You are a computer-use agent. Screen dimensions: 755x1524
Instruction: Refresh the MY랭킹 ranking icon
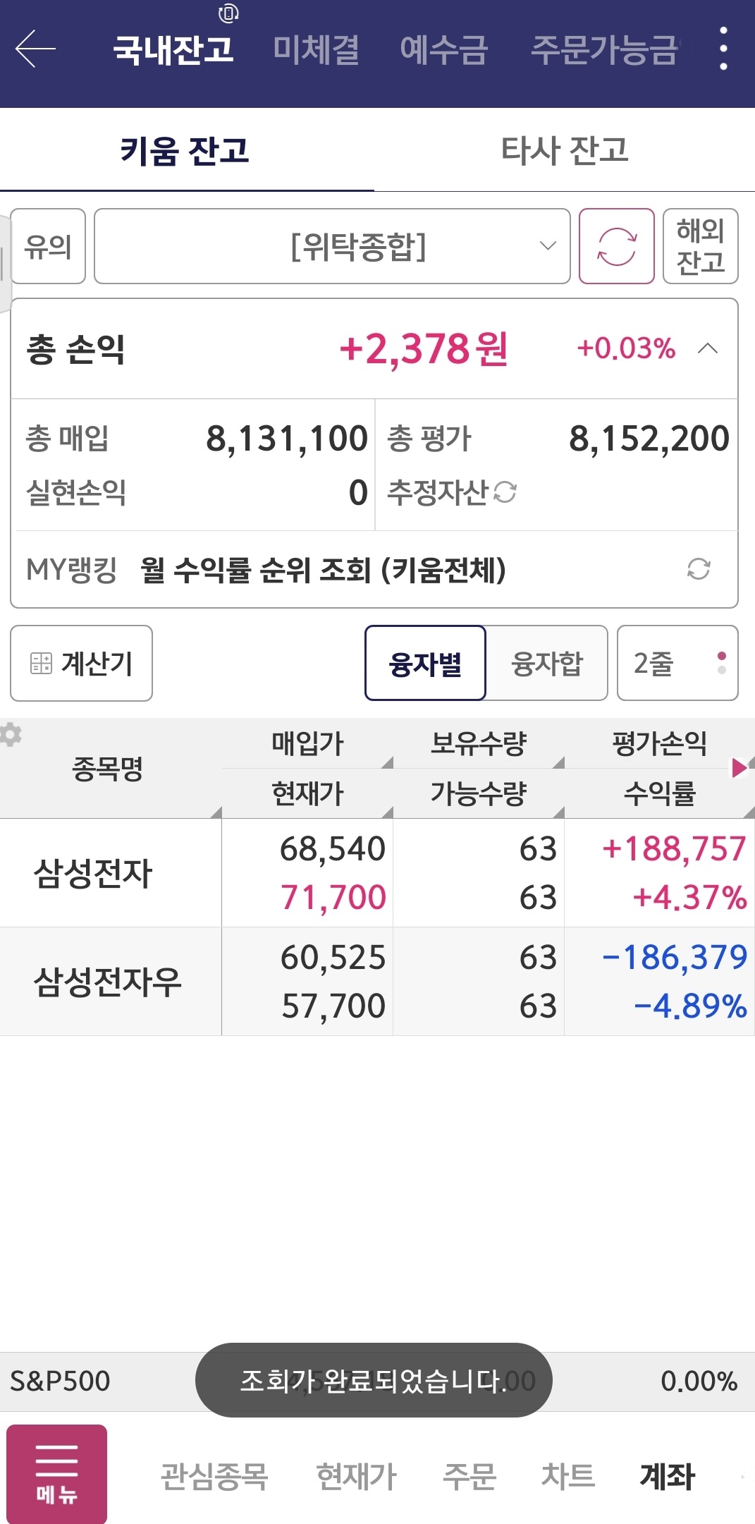coord(699,568)
